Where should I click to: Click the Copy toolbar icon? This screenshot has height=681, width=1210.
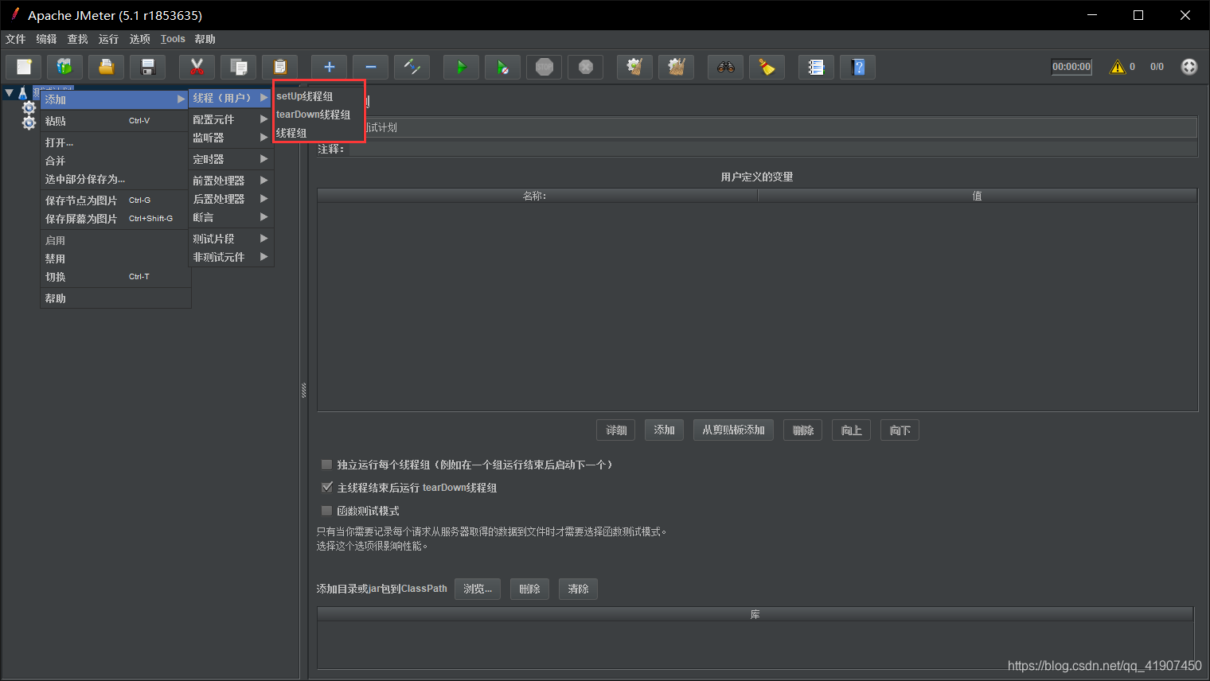point(239,67)
